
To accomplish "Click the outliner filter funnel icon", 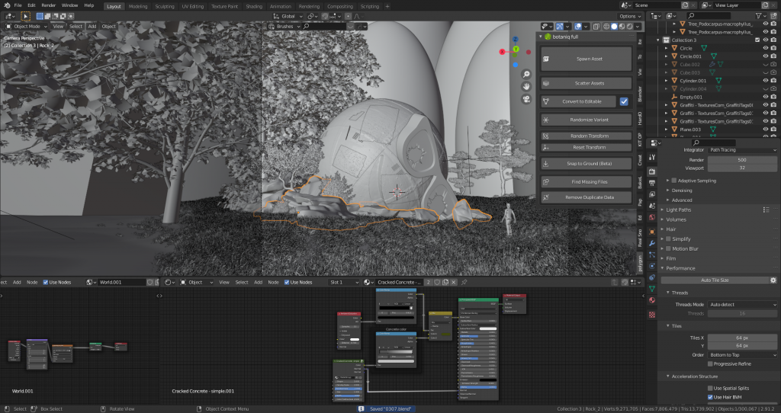I will (x=758, y=16).
